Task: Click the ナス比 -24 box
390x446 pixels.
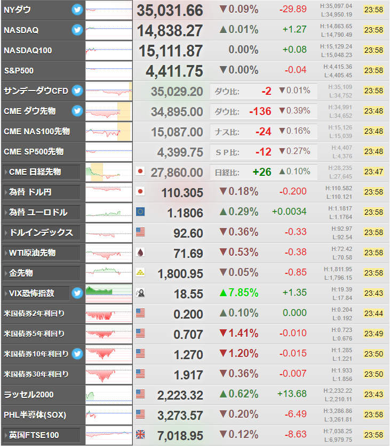Action: (264, 131)
